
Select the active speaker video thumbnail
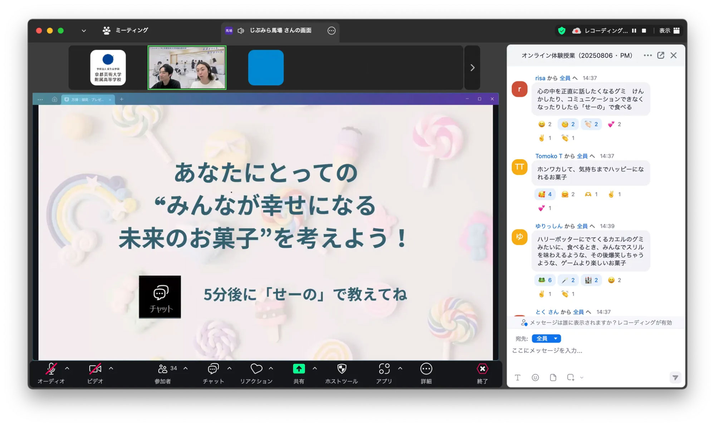tap(187, 68)
